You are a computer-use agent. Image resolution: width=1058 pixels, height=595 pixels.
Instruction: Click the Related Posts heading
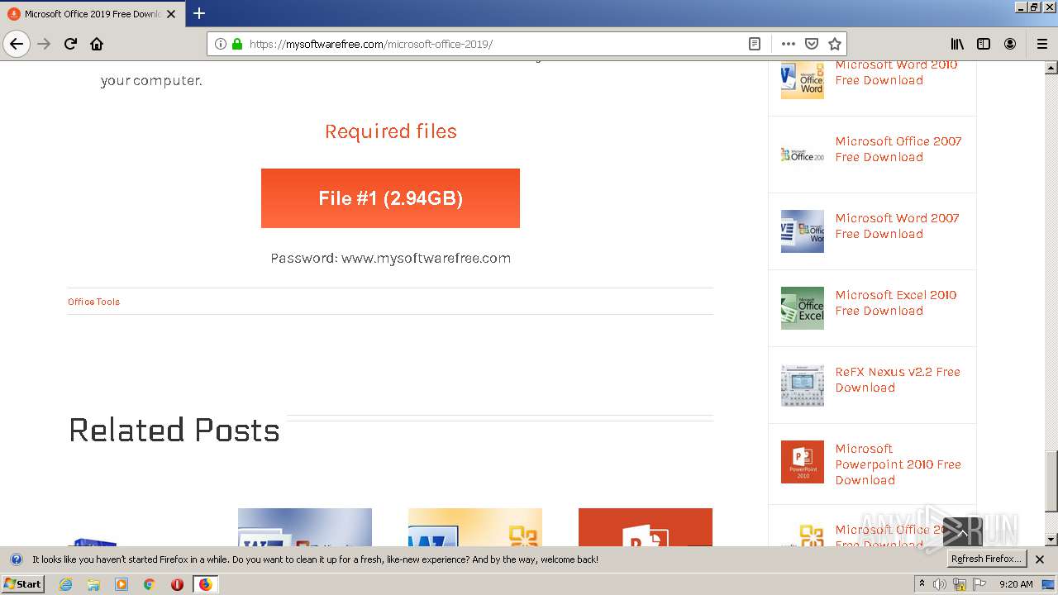(x=174, y=430)
